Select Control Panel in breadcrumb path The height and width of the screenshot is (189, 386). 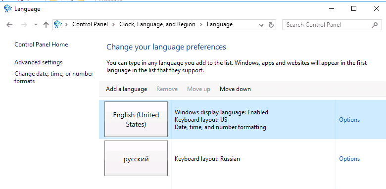click(90, 24)
